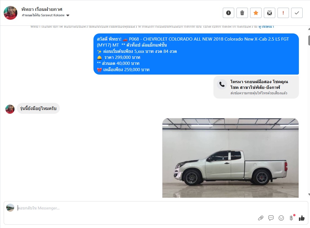Delete conversation using trash icon
310x228 pixels.
[242, 13]
